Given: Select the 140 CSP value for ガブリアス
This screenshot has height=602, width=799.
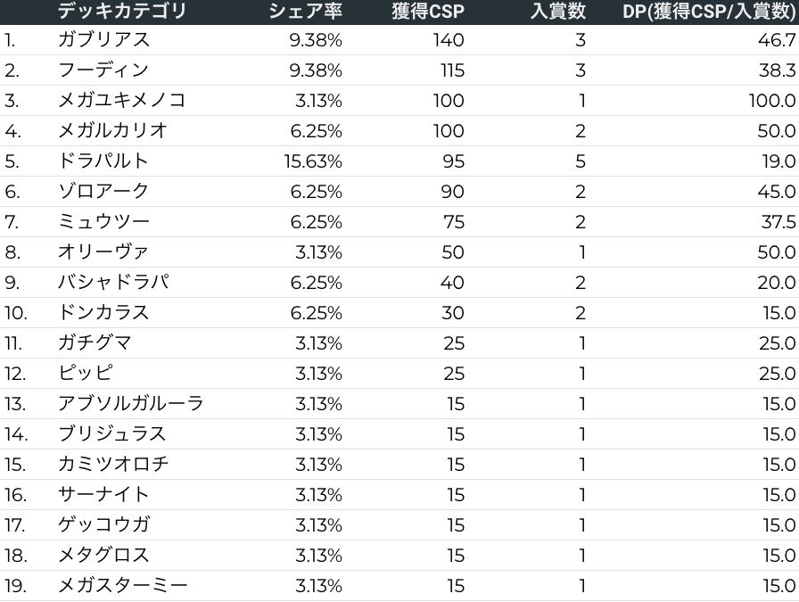Looking at the screenshot, I should [449, 40].
